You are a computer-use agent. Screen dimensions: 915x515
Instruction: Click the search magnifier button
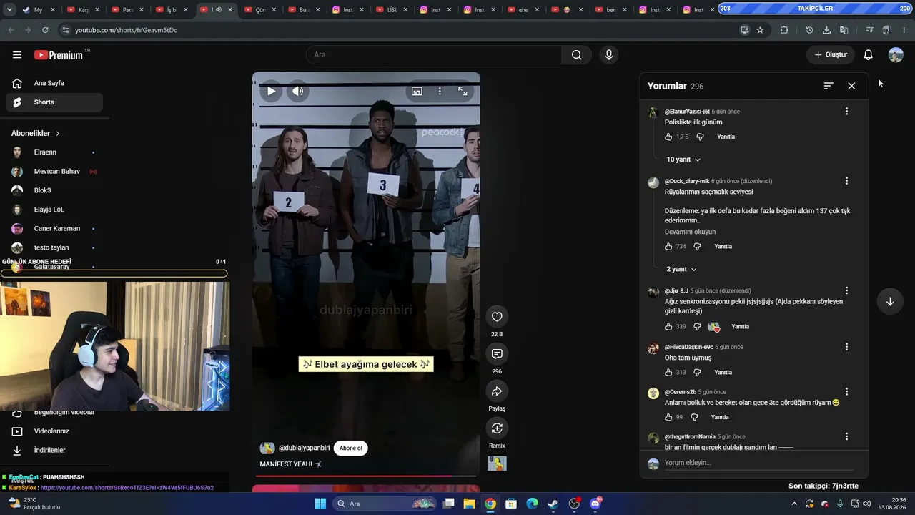click(577, 55)
